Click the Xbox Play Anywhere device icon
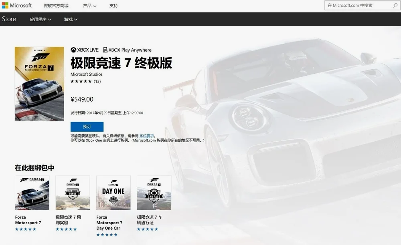The width and height of the screenshot is (401, 245). [105, 50]
